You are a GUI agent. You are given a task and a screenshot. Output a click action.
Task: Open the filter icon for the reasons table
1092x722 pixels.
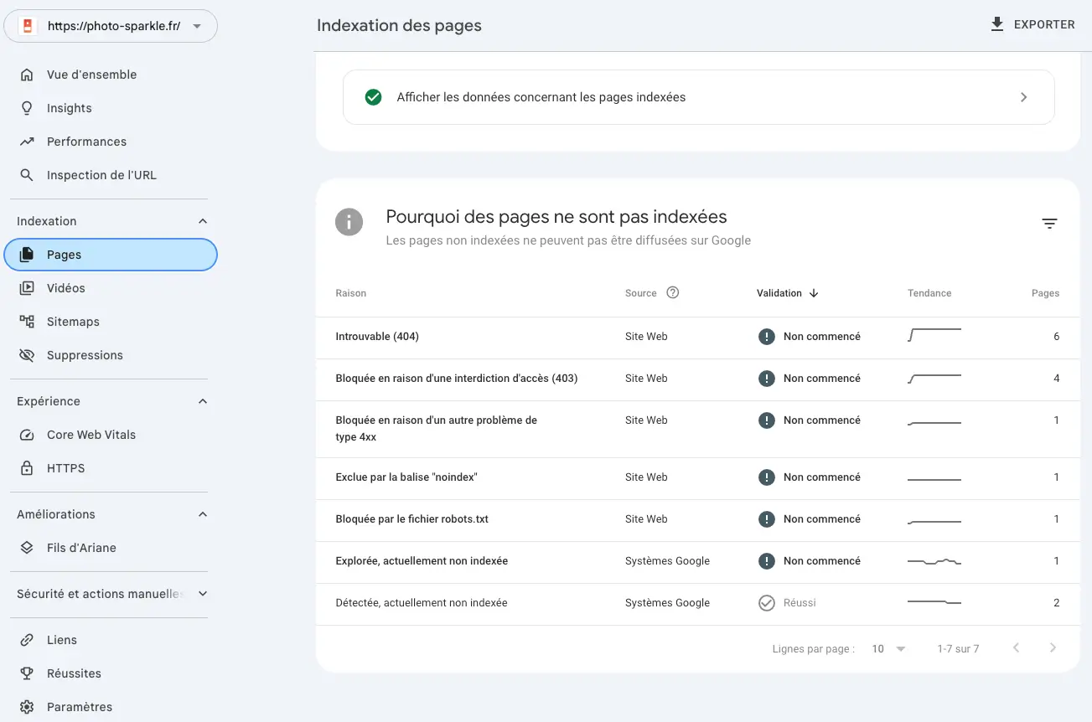click(1049, 224)
